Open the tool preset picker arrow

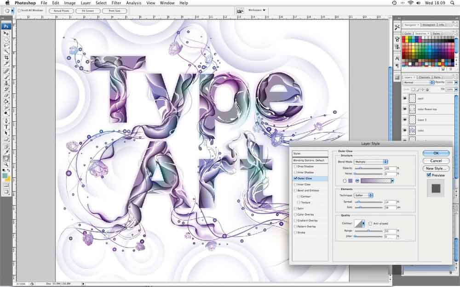point(12,11)
